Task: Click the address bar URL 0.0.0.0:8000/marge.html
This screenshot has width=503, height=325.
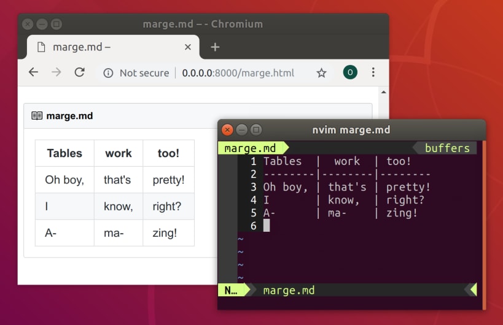Action: (238, 73)
